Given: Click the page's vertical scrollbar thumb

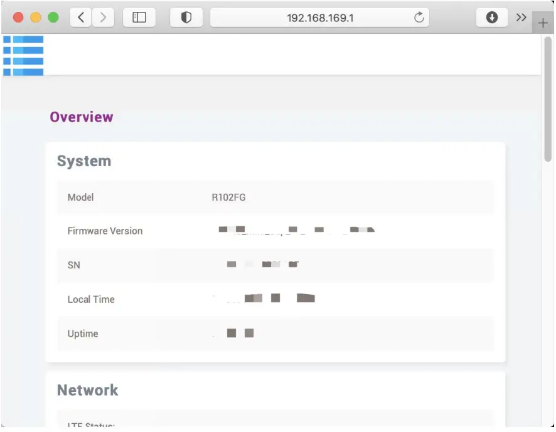Looking at the screenshot, I should [x=548, y=99].
